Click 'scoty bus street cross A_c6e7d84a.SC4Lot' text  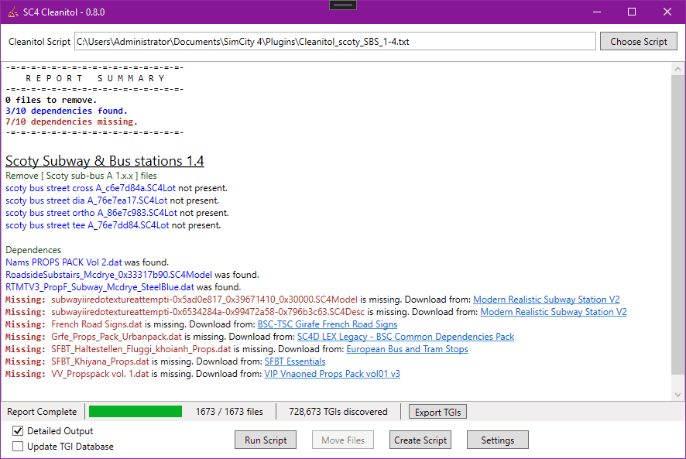91,188
